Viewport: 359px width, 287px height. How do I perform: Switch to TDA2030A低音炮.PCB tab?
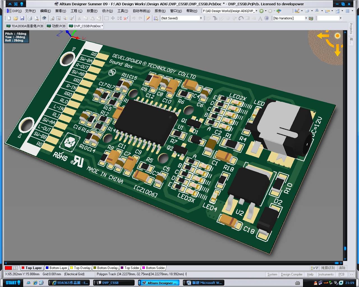[25, 26]
